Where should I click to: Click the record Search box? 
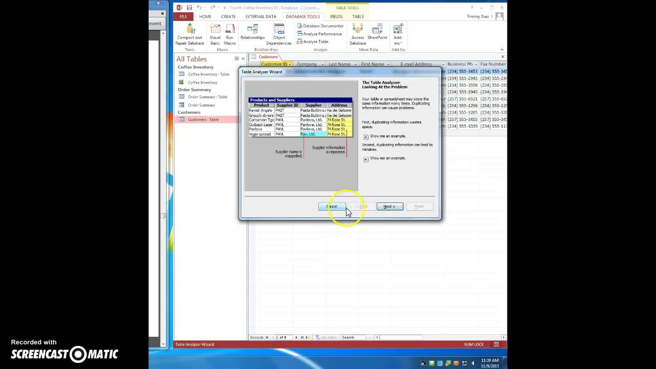click(353, 337)
